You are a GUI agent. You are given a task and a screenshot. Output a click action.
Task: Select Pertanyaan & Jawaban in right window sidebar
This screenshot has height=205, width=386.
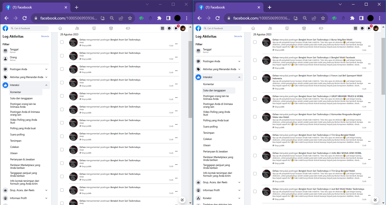[x=215, y=152]
